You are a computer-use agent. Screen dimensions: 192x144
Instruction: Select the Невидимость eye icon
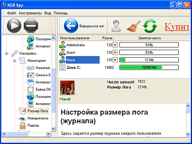point(22,118)
